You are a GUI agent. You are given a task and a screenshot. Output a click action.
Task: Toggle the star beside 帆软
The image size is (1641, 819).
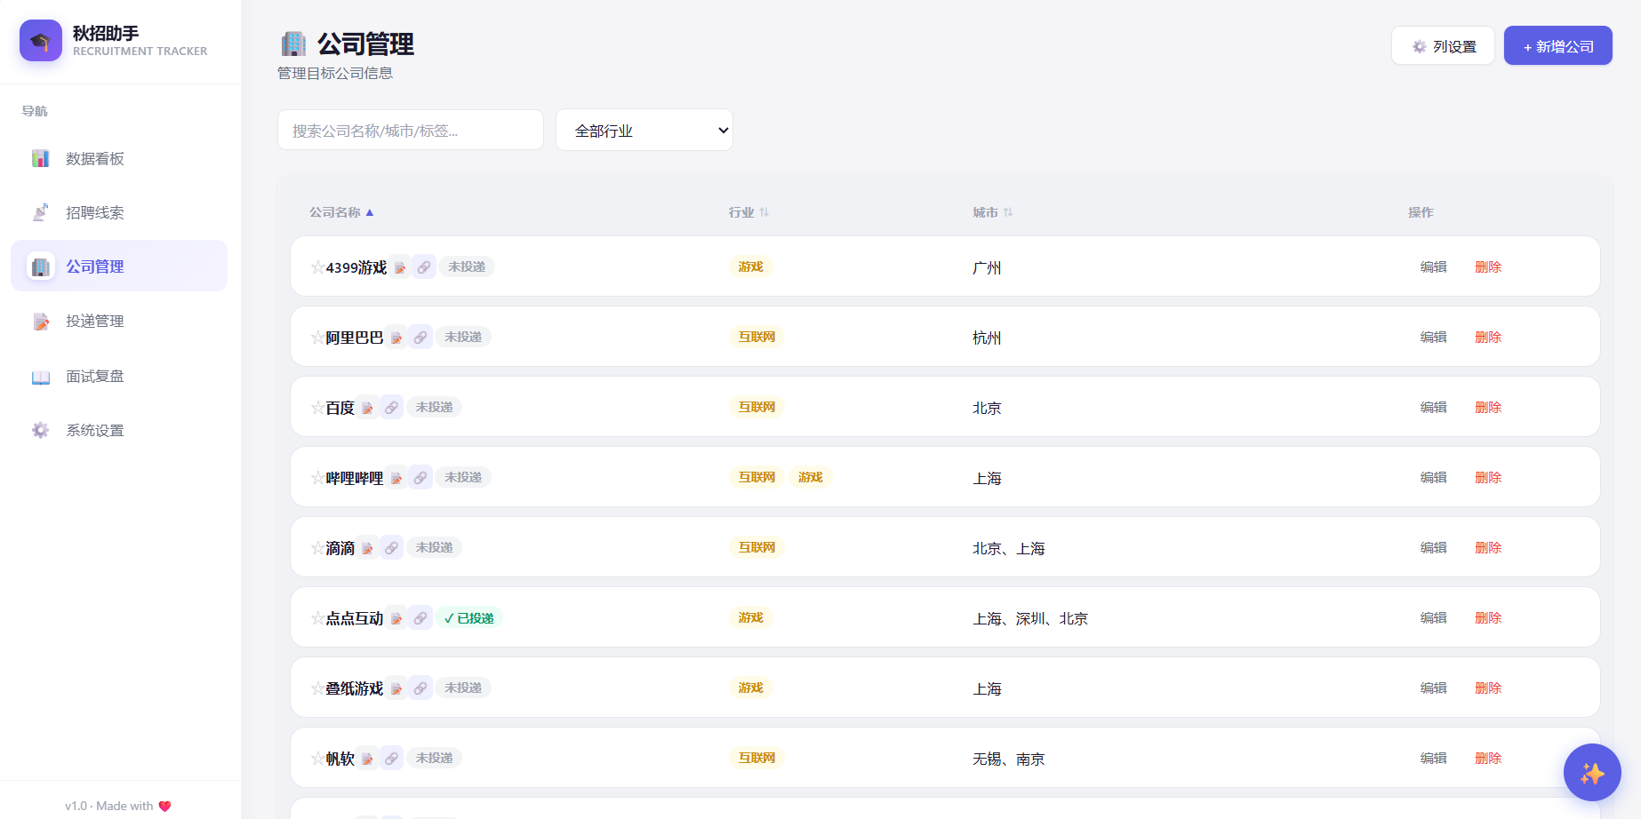[317, 759]
